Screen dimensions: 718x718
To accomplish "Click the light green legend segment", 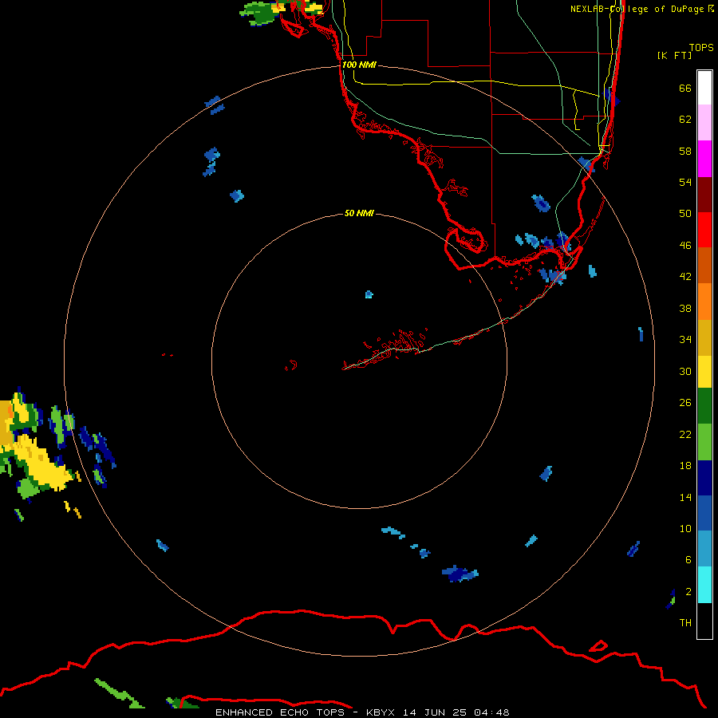I will point(704,442).
